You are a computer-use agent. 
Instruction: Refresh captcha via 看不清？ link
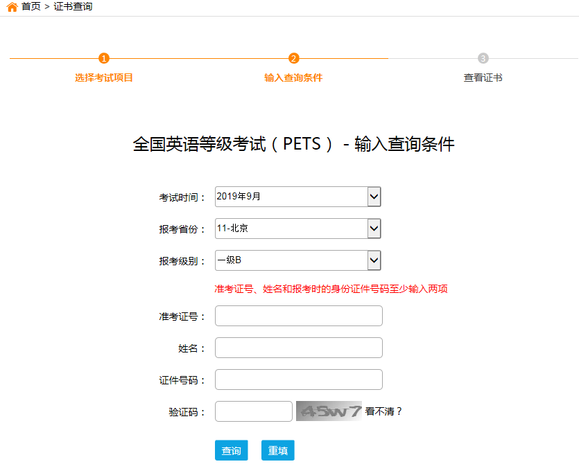pyautogui.click(x=383, y=411)
